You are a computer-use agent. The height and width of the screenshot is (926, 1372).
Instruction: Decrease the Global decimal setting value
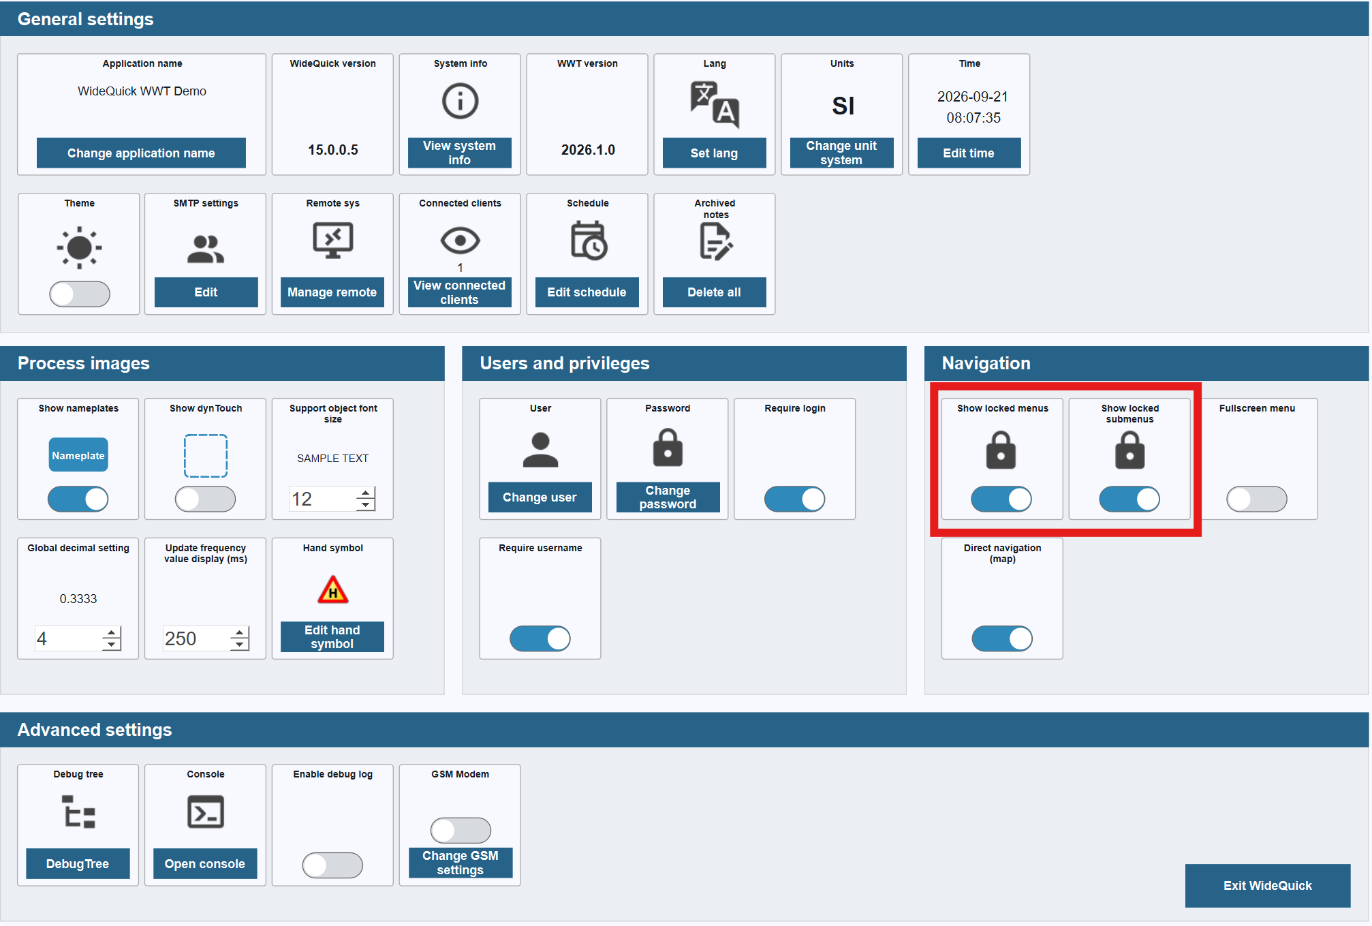point(112,645)
